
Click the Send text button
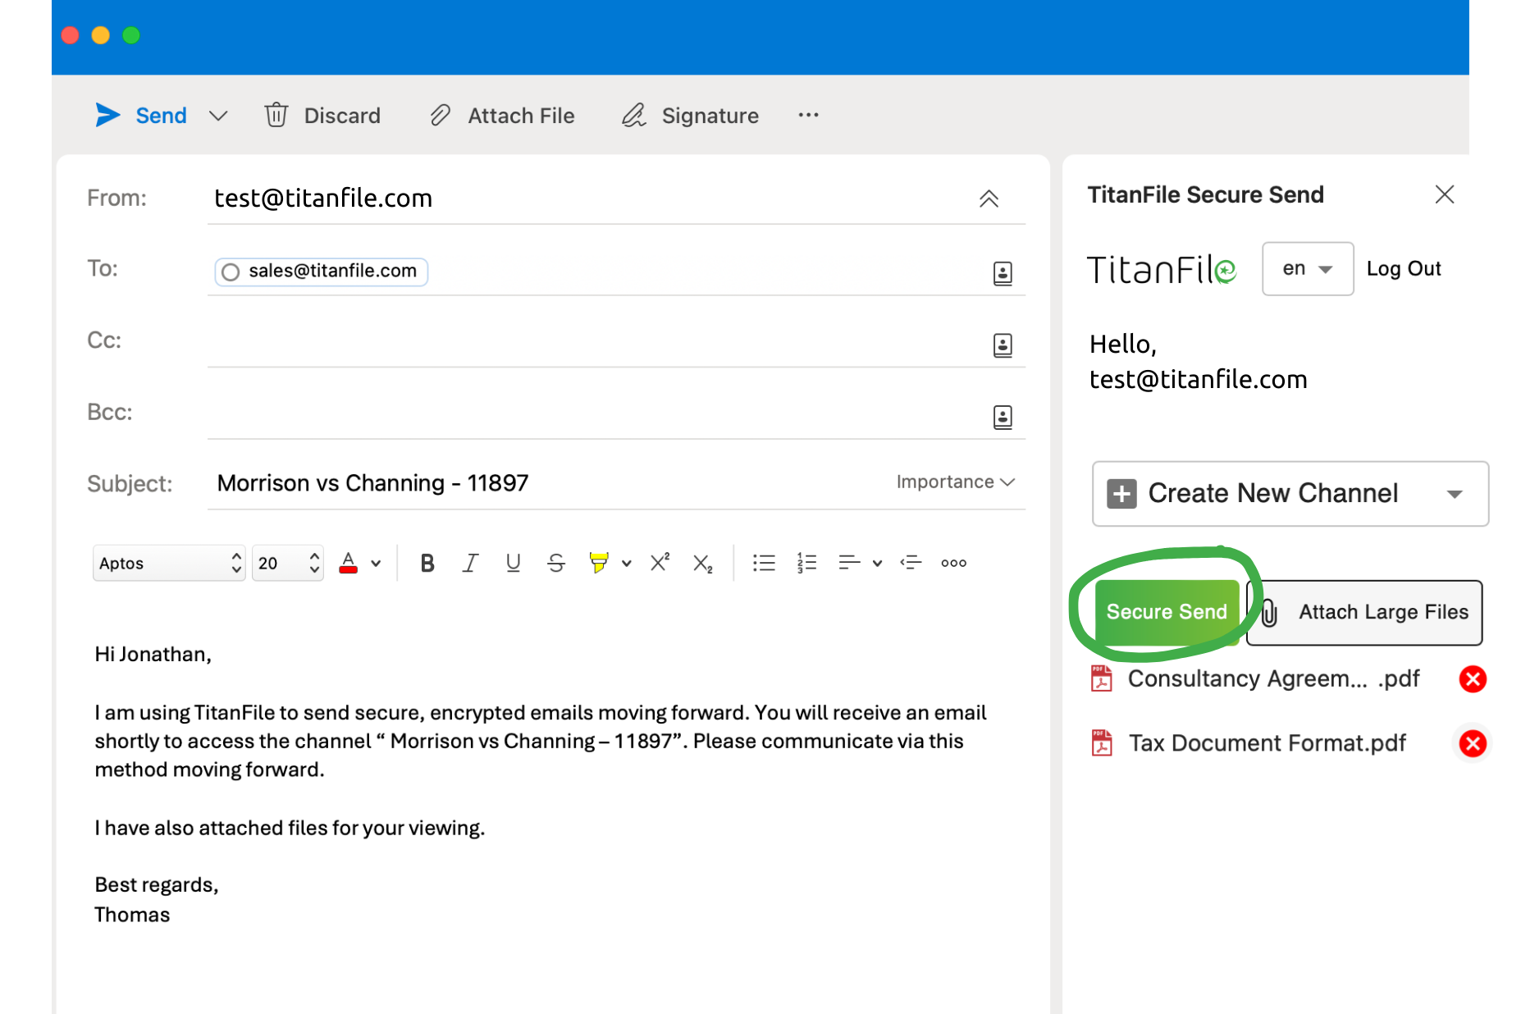[161, 116]
